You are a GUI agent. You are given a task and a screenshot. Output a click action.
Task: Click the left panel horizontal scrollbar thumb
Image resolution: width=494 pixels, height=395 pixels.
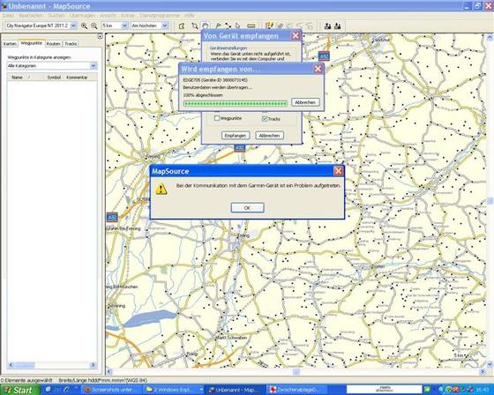[x=25, y=365]
